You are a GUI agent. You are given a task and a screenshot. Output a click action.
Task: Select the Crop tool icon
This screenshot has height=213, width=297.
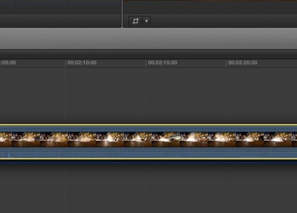point(135,21)
